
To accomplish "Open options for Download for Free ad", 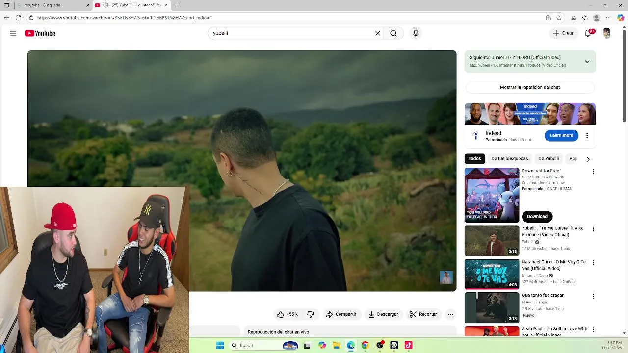I will coord(593,172).
